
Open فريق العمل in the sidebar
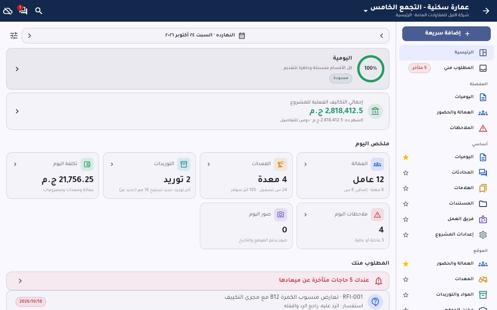447,219
